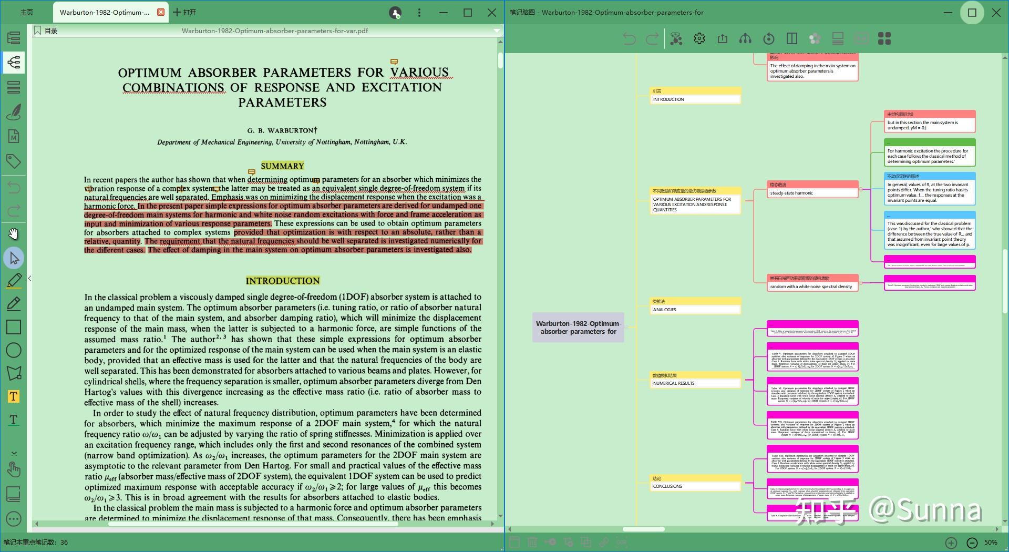Undo last action in mind map
Viewport: 1009px width, 552px height.
point(629,38)
